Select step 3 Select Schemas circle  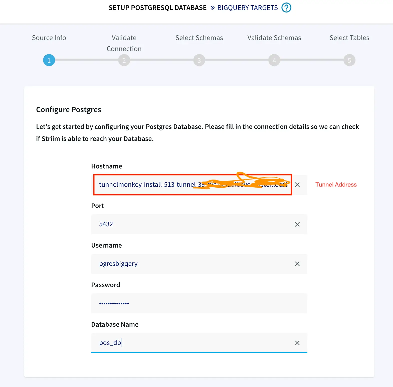tap(199, 60)
